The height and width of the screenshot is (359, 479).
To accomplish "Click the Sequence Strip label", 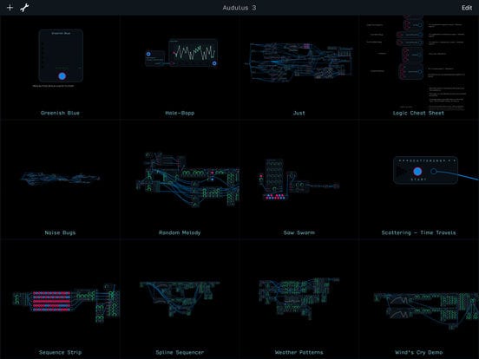I will point(60,352).
